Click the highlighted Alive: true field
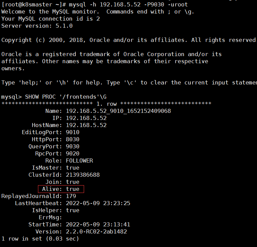257x247 pixels. click(x=61, y=189)
